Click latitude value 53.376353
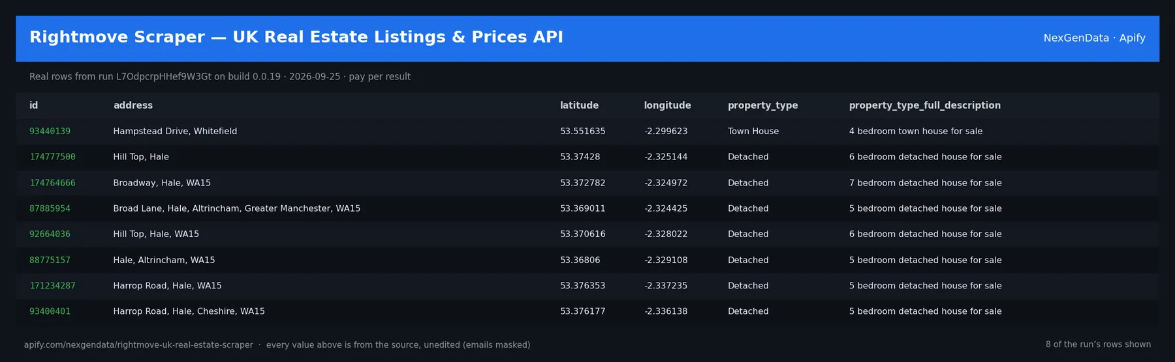This screenshot has width=1175, height=362. click(582, 286)
